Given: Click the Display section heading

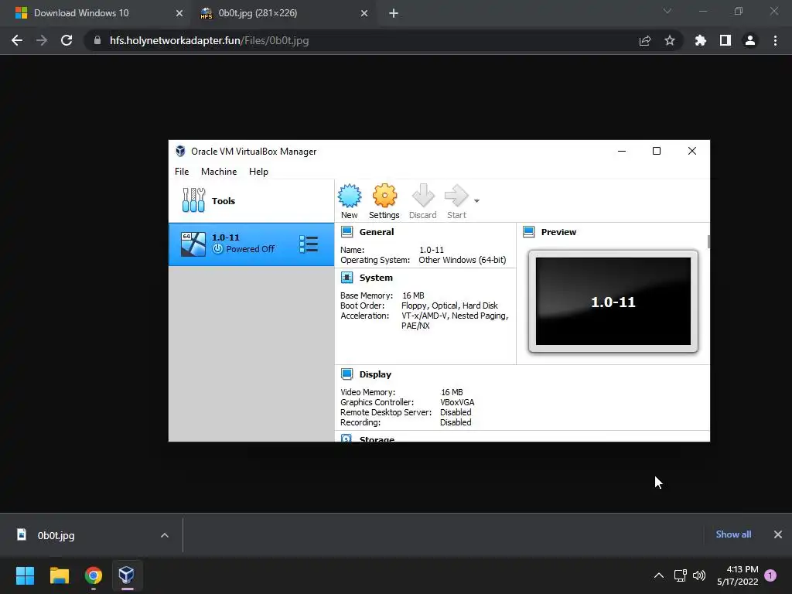Looking at the screenshot, I should coord(375,374).
